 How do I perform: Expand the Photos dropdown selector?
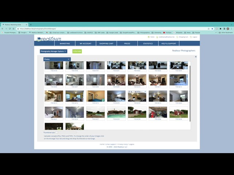point(57,59)
